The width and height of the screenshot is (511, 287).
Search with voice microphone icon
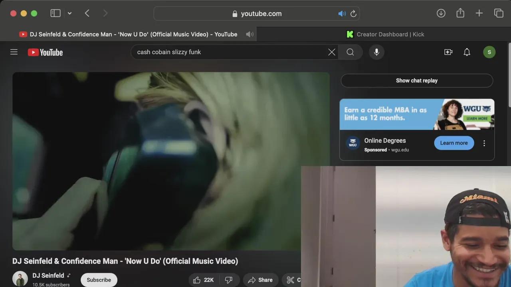click(x=376, y=52)
